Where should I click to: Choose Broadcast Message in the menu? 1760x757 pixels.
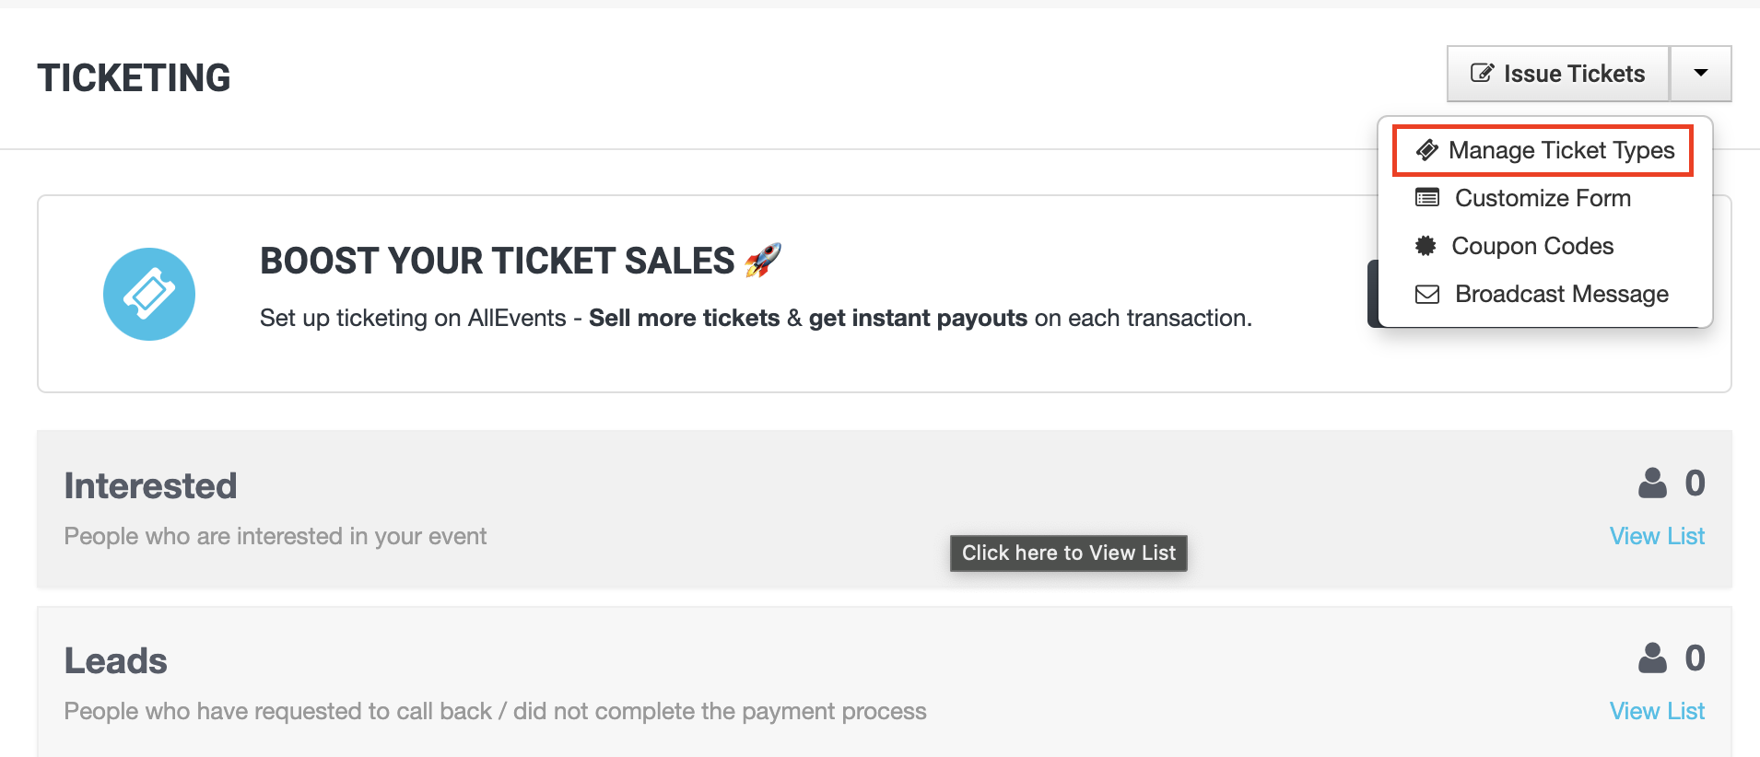click(x=1562, y=294)
